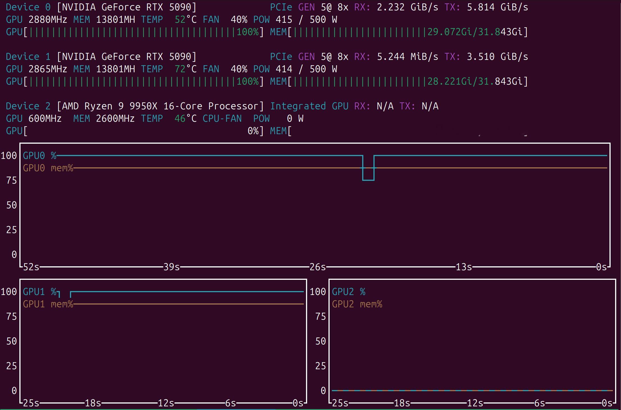The width and height of the screenshot is (621, 410).
Task: Click the GPU2 mem% legend label
Action: point(357,304)
